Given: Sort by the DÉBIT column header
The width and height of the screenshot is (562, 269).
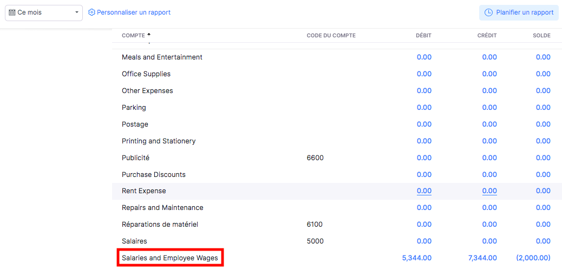Looking at the screenshot, I should [423, 36].
